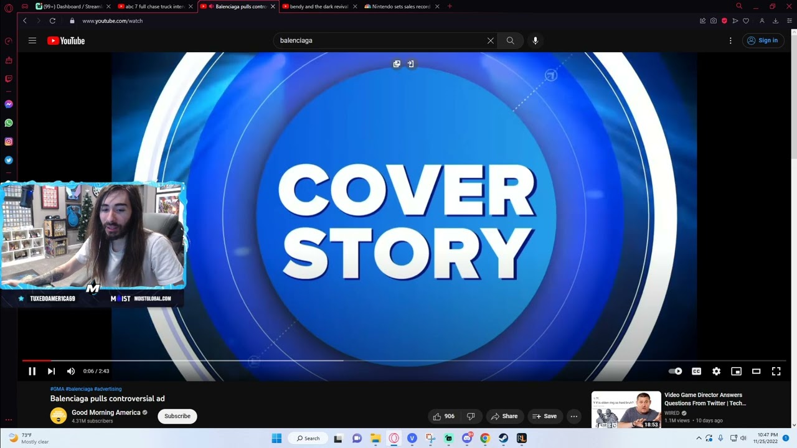Viewport: 797px width, 448px height.
Task: Click the Good Morning America channel avatar
Action: 59,416
